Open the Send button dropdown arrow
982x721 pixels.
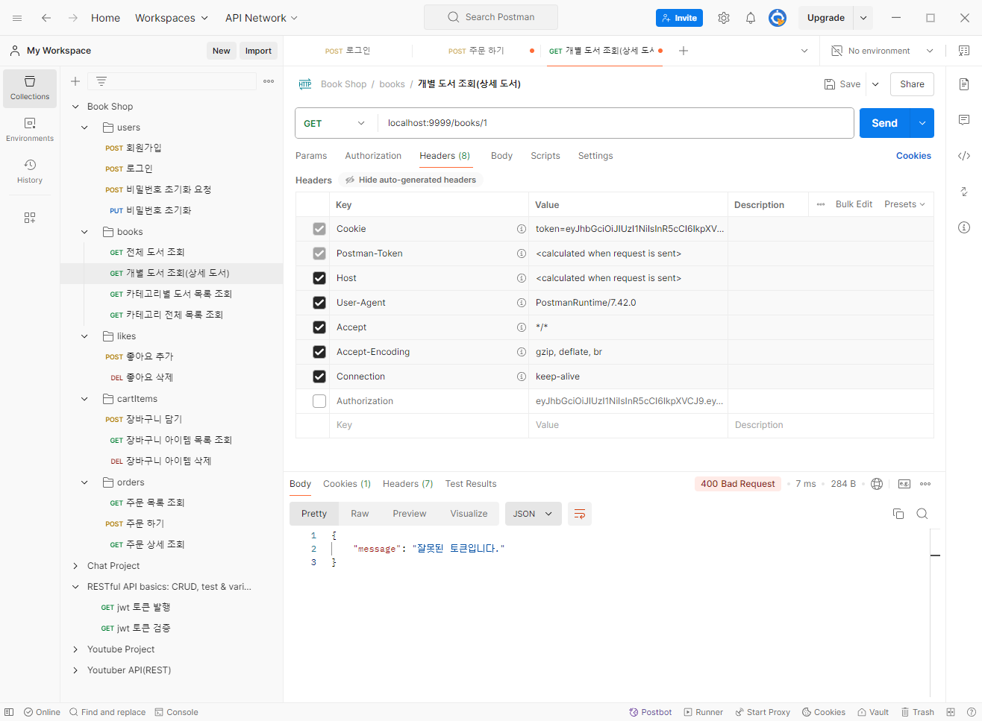point(922,123)
